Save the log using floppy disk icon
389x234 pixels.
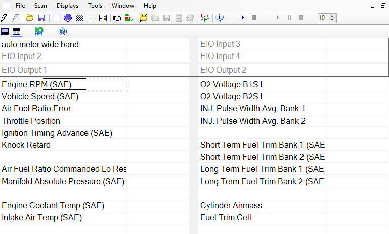[41, 18]
